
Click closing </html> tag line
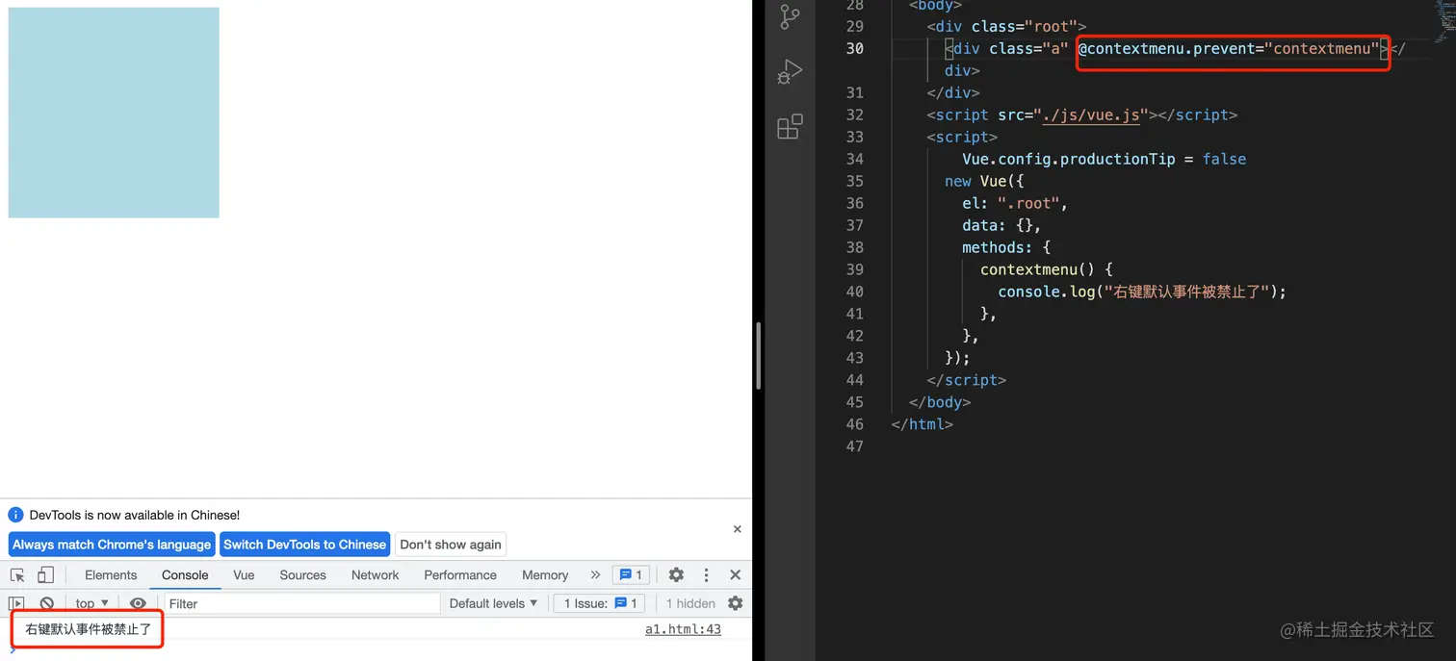click(x=922, y=424)
